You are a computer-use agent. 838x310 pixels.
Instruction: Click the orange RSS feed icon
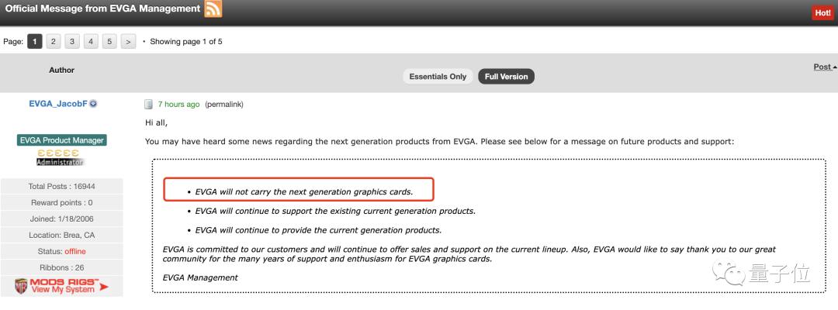(x=213, y=9)
